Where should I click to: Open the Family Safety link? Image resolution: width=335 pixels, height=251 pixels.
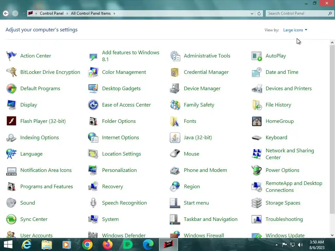[199, 105]
